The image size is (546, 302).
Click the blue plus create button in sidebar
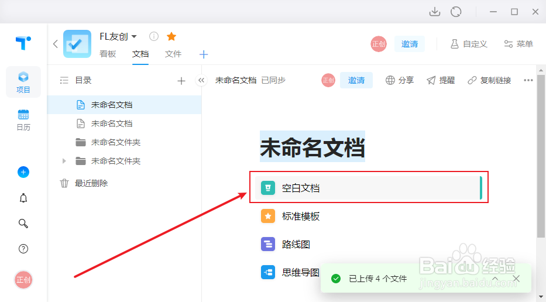click(23, 172)
